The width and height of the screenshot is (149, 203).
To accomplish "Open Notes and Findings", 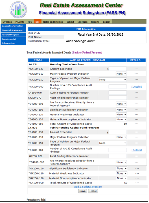I will coord(53,22).
